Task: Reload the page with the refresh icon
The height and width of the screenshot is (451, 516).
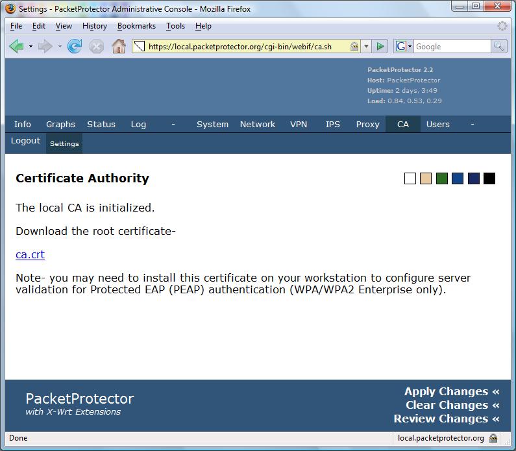Action: tap(75, 46)
